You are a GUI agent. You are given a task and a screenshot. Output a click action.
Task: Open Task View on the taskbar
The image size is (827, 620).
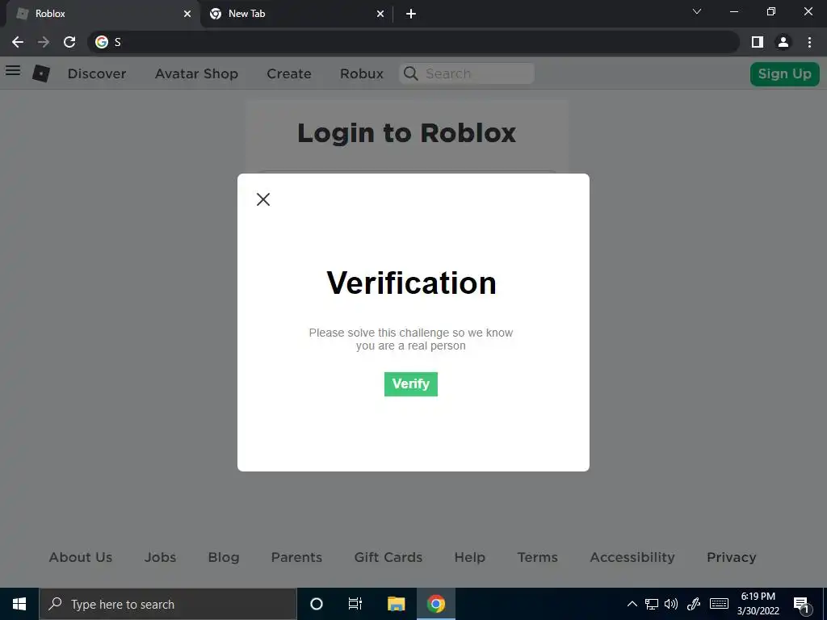(x=355, y=604)
